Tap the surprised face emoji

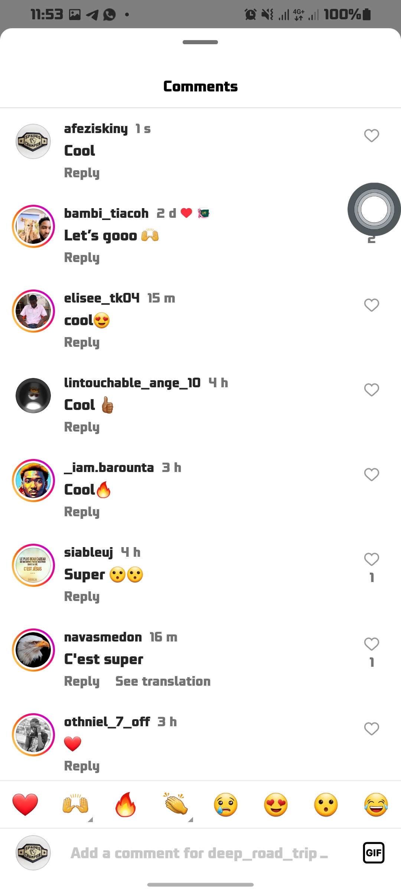[x=326, y=804]
